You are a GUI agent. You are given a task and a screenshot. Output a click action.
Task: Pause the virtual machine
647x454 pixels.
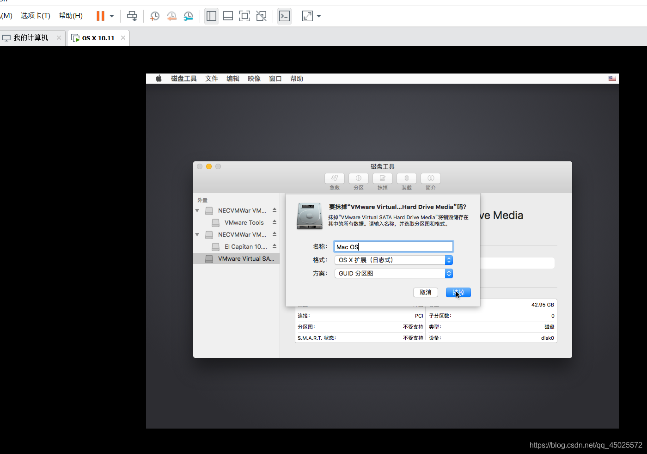pyautogui.click(x=100, y=16)
